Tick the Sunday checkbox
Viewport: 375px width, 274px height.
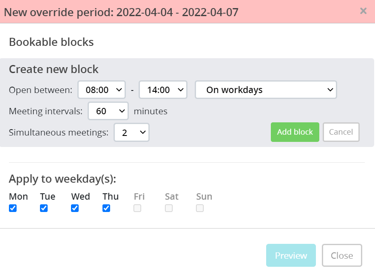point(200,208)
